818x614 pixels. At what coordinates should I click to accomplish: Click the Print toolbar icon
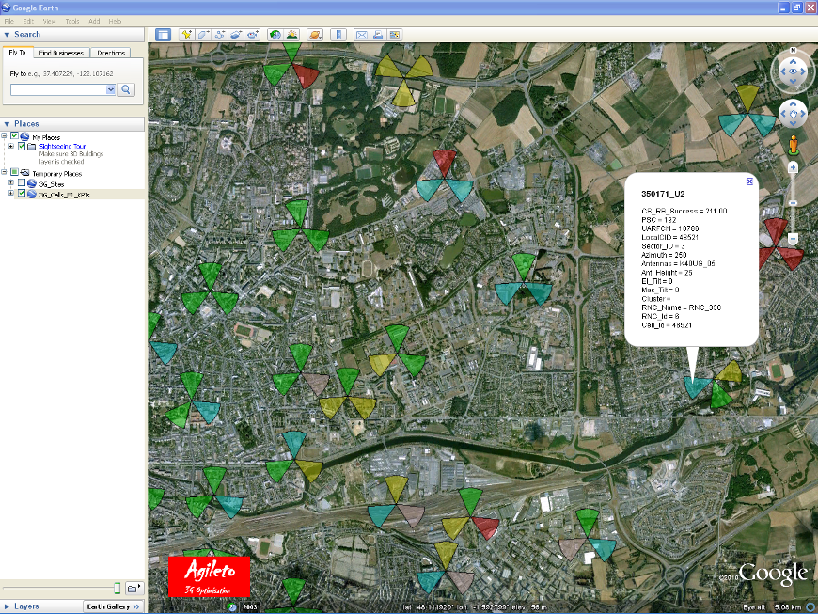pyautogui.click(x=378, y=35)
